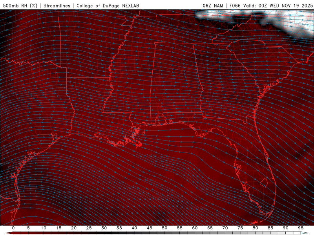Click the 50 label on the legend
Screen dimensions: 314x235
(164, 228)
